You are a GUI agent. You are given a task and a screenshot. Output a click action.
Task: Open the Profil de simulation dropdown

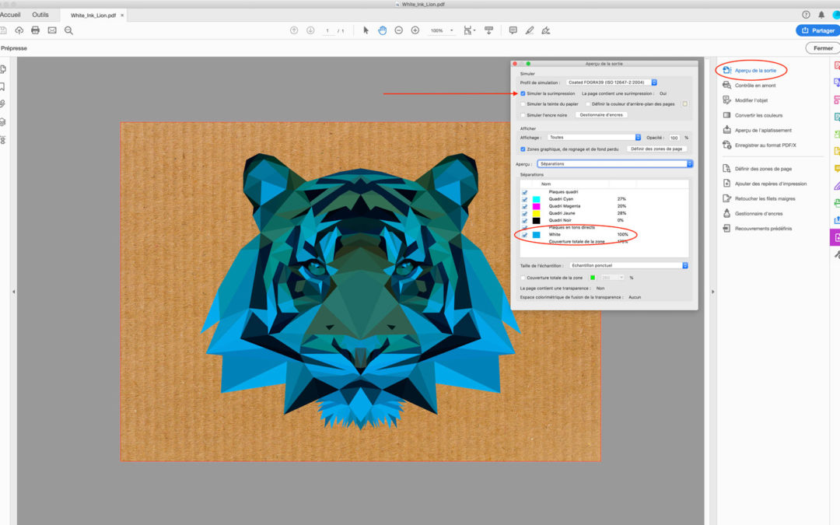pyautogui.click(x=611, y=82)
